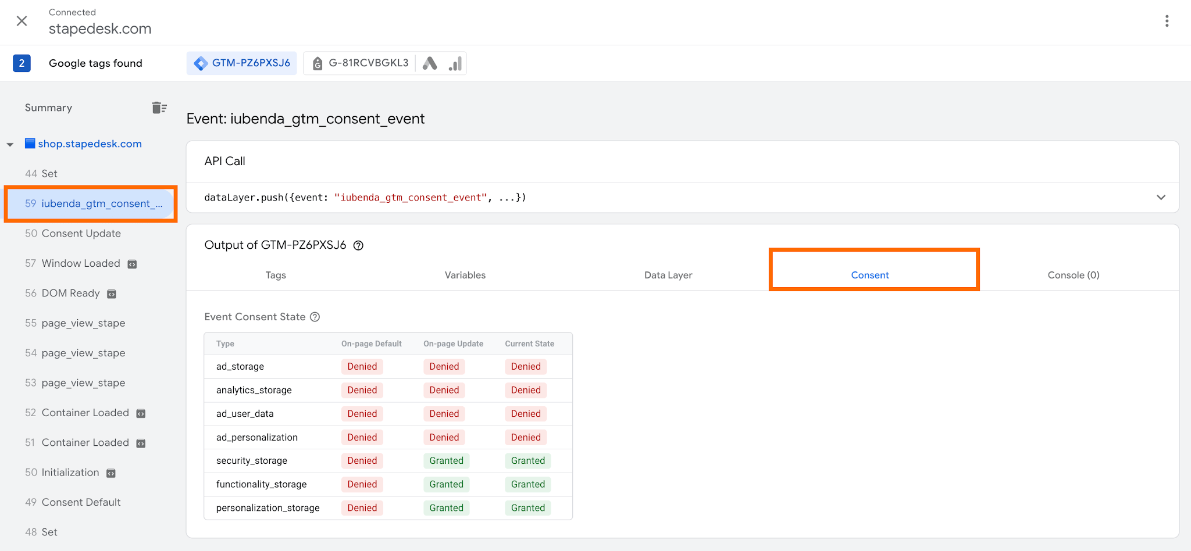Click the code icon beside 51 Container Loaded
Screen dimensions: 1191x551
(141, 443)
